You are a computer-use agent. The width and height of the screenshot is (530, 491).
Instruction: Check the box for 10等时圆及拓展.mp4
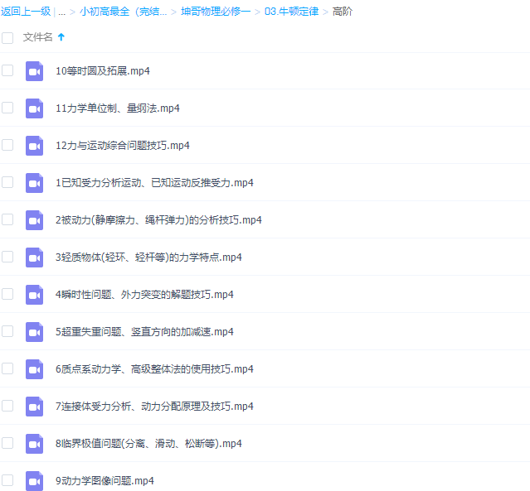pyautogui.click(x=7, y=70)
